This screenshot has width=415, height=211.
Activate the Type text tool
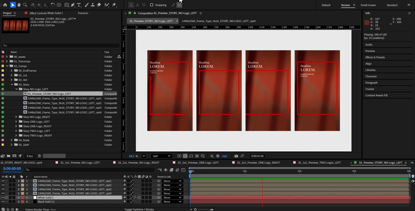tap(79, 5)
